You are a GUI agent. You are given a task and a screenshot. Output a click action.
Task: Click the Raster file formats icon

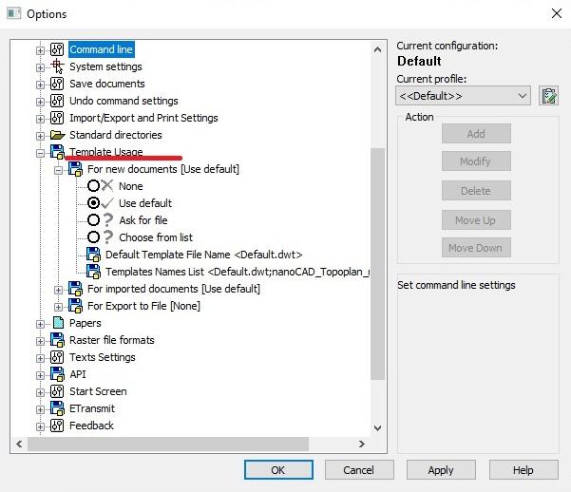[57, 340]
